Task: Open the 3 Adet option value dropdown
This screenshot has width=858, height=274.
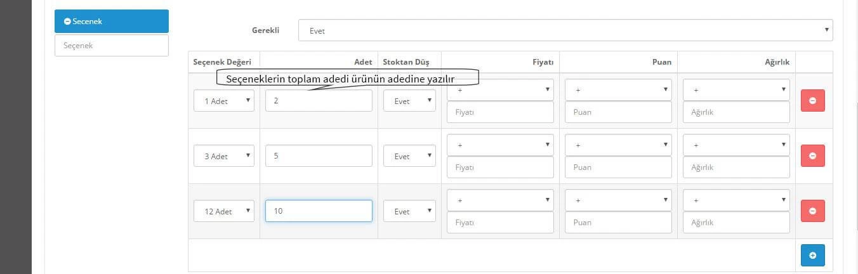Action: pos(223,156)
